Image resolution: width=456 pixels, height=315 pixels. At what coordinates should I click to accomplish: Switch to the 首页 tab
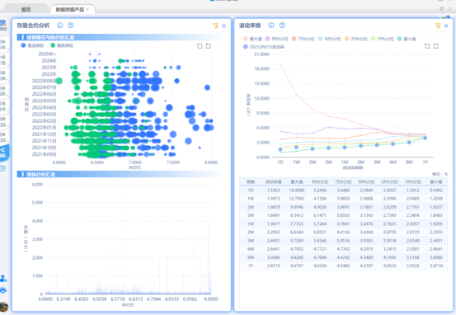point(26,10)
